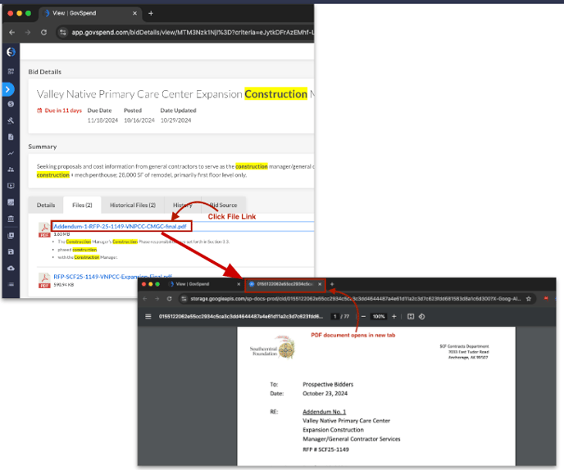This screenshot has width=564, height=470.
Task: Click the GovSpend logo in the sidebar
Action: (11, 52)
